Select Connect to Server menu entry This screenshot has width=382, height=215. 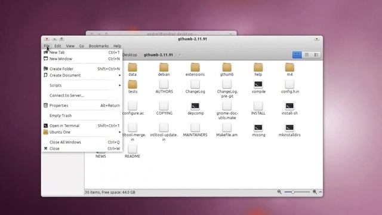82,96
